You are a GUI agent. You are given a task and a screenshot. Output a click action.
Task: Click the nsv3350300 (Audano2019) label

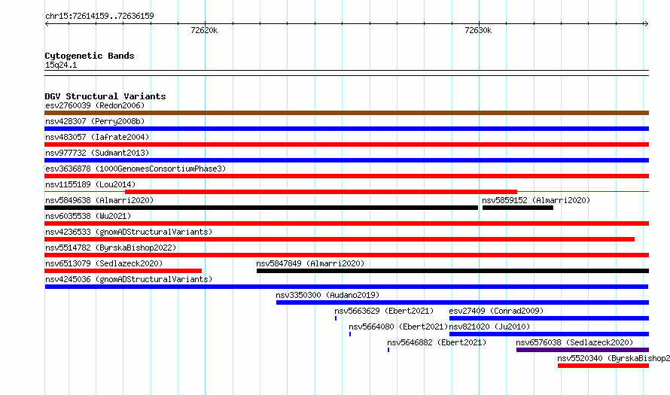click(x=327, y=295)
